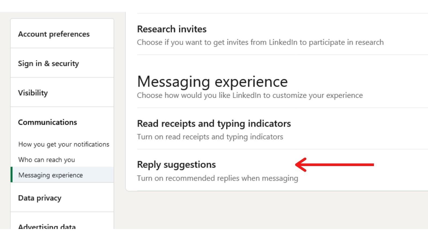Open Data privacy settings section
This screenshot has height=241, width=428.
[x=40, y=198]
